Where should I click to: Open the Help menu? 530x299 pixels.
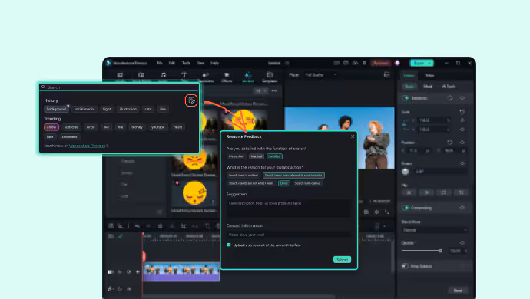point(214,63)
